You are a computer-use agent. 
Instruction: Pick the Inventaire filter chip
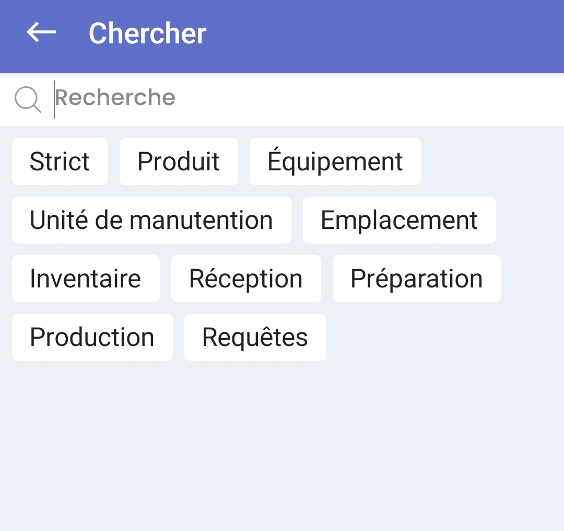tap(86, 279)
